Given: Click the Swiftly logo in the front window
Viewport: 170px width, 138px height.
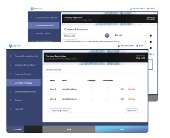Looking at the screenshot, I should click(x=15, y=46).
